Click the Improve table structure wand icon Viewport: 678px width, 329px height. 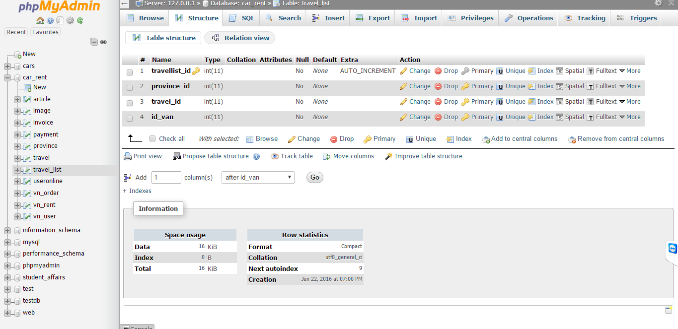(388, 156)
